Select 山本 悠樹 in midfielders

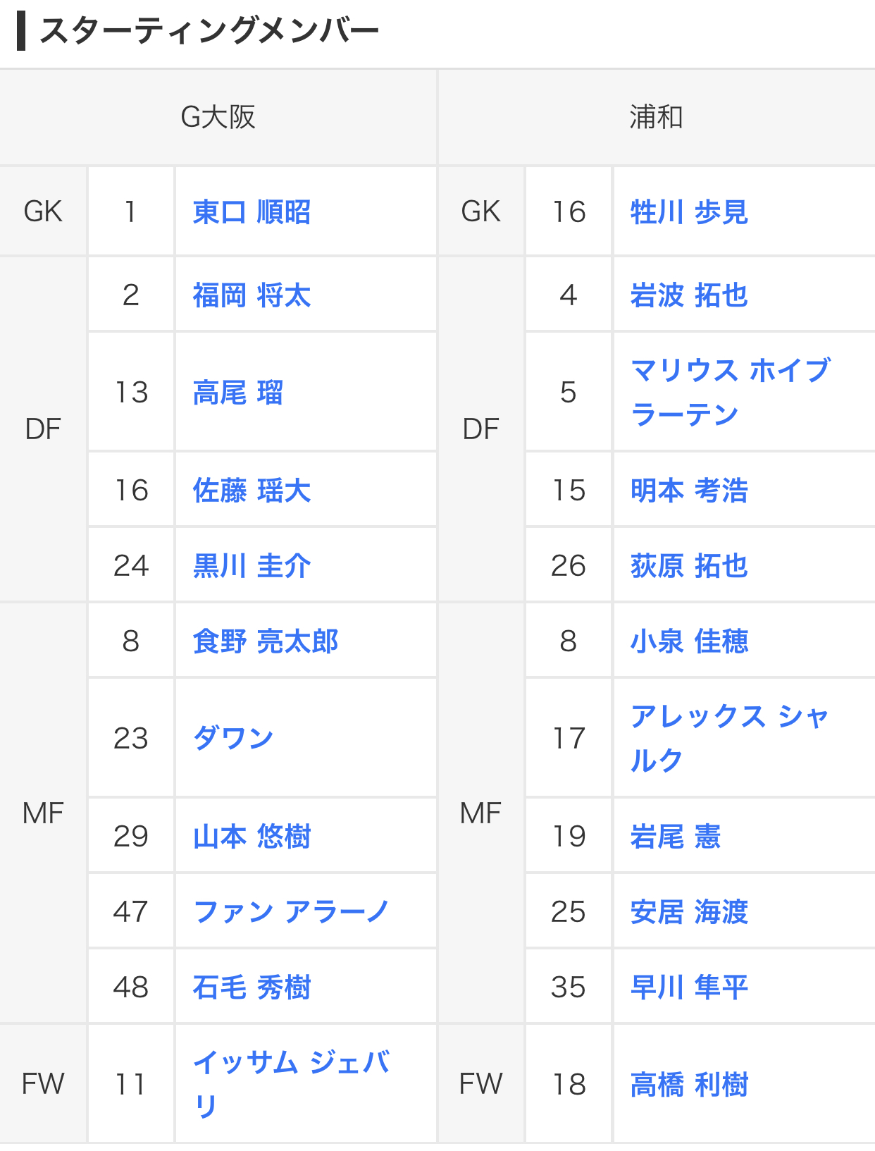(x=252, y=837)
